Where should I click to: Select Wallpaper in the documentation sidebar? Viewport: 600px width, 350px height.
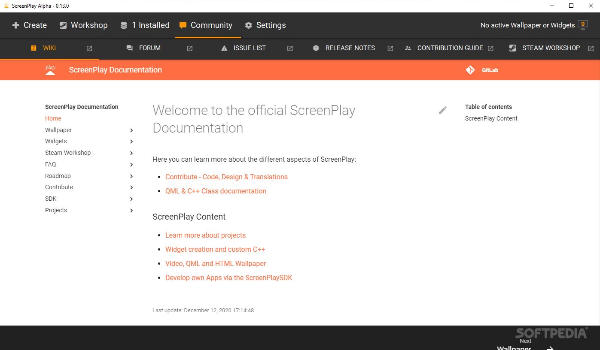tap(58, 130)
